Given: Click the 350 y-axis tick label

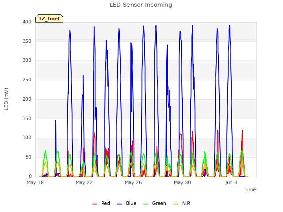Looking at the screenshot, I should (x=27, y=41).
